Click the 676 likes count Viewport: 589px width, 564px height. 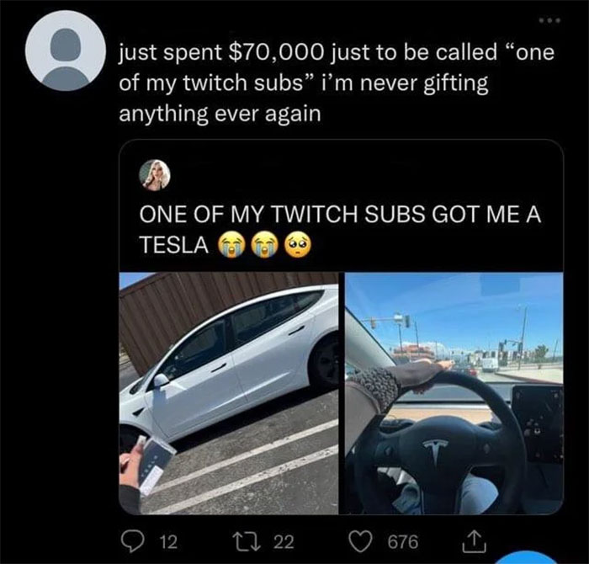403,542
